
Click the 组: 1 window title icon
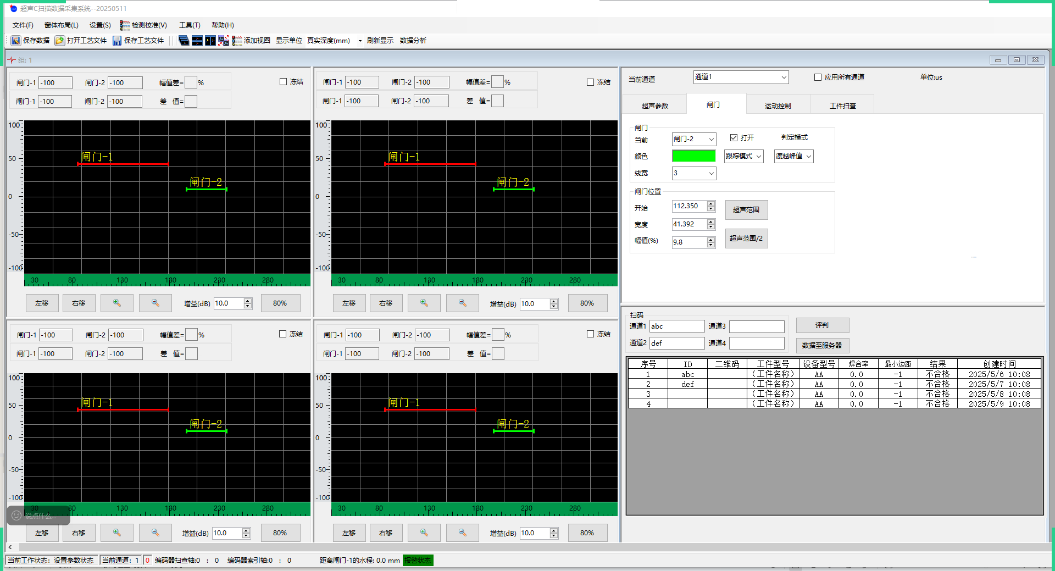pos(12,60)
